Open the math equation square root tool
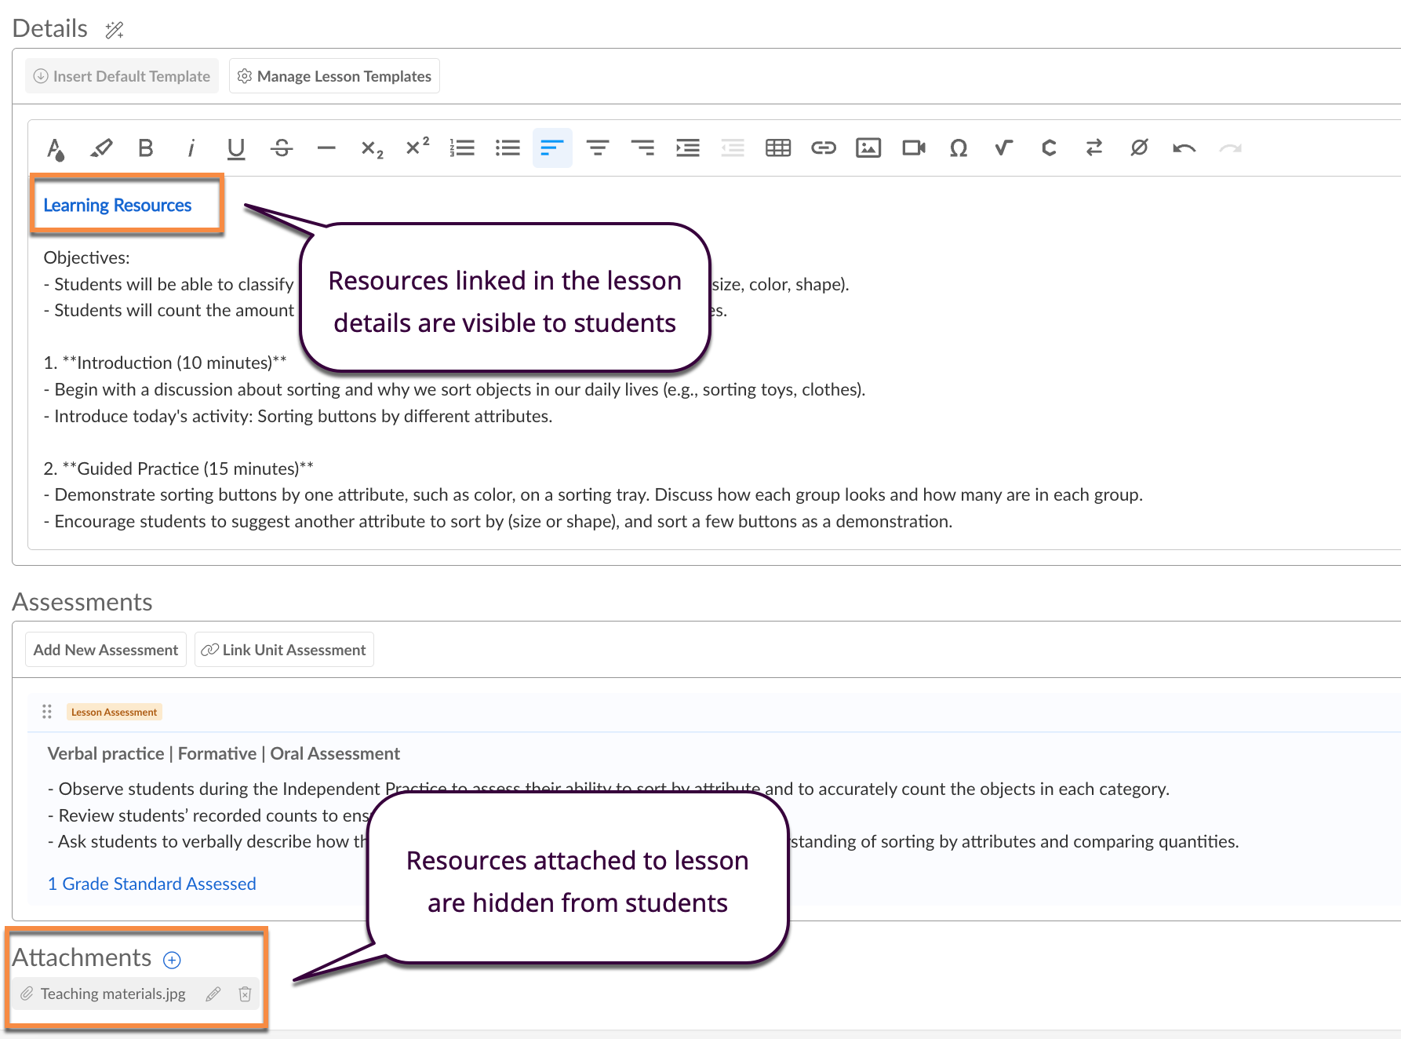Screen dimensions: 1401x1039 pyautogui.click(x=1003, y=148)
